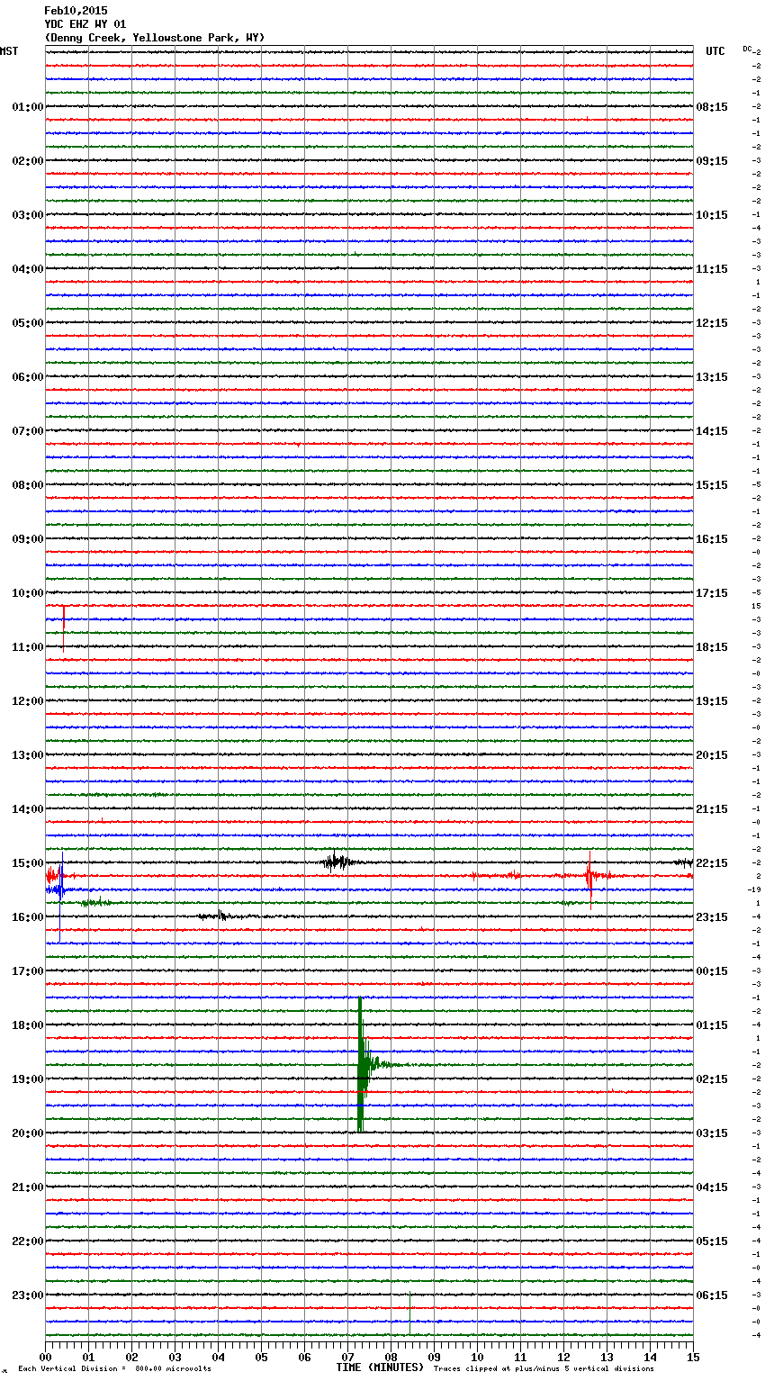Click the red spike just after 10:00 MST
765x1381 pixels.
pyautogui.click(x=63, y=627)
